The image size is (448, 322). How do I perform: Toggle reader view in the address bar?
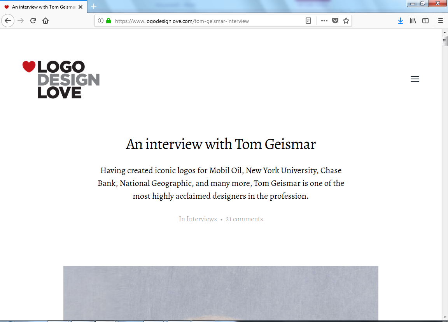coord(308,21)
